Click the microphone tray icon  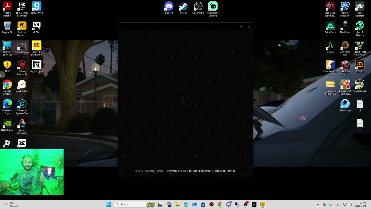pyautogui.click(x=330, y=204)
